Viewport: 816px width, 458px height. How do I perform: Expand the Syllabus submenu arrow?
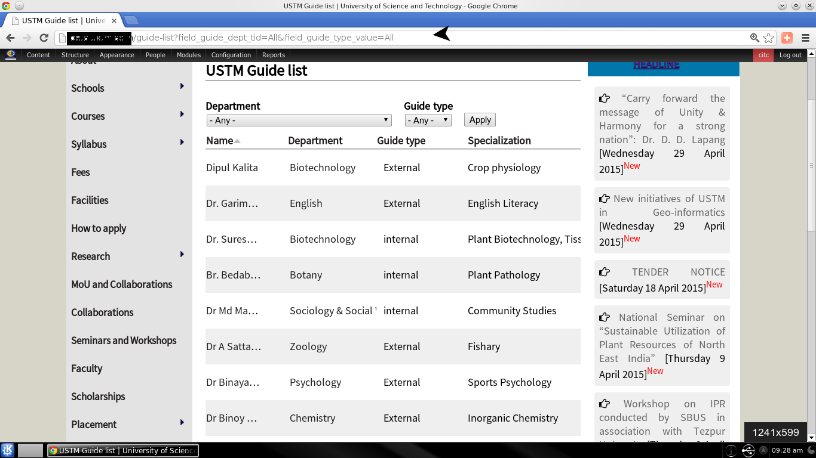tap(182, 143)
